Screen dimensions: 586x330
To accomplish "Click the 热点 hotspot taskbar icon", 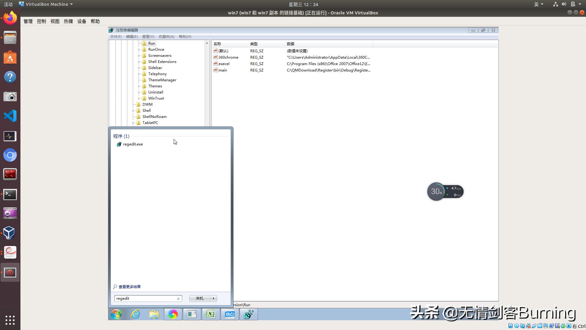I will (x=230, y=314).
